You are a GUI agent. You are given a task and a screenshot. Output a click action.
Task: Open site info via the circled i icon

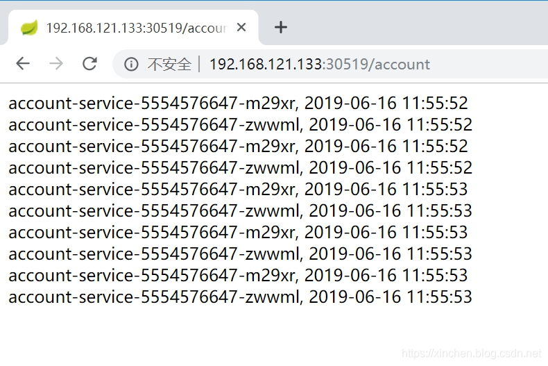point(131,65)
